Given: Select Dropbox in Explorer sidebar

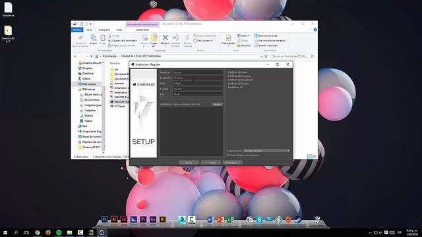Looking at the screenshot, I should (x=87, y=68).
